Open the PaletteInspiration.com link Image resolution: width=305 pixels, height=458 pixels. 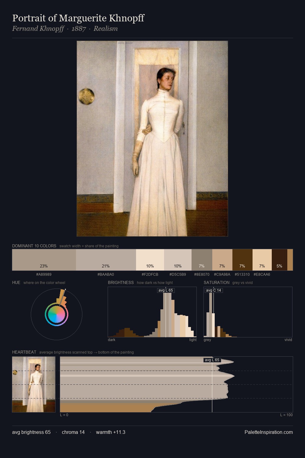tap(269, 432)
